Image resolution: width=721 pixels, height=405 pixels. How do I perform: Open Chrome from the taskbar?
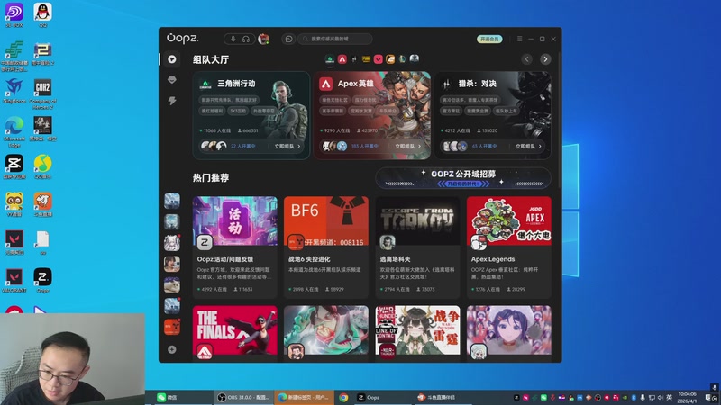(343, 397)
